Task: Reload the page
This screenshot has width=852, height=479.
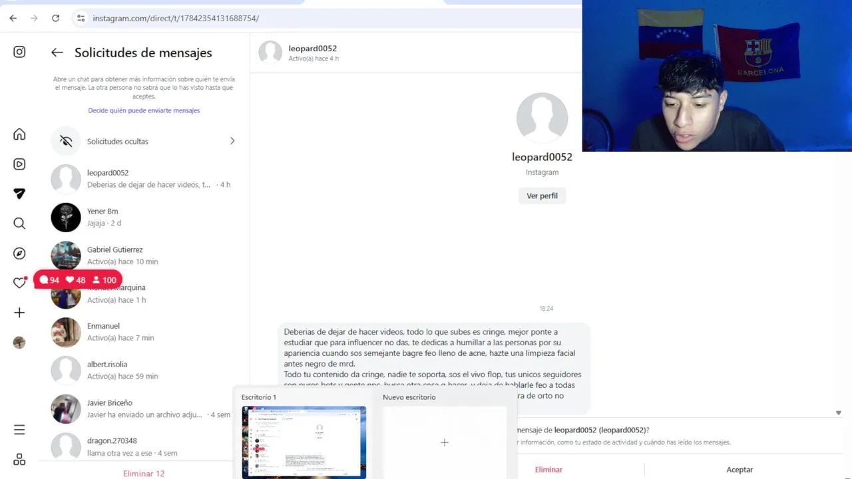Action: 55,18
